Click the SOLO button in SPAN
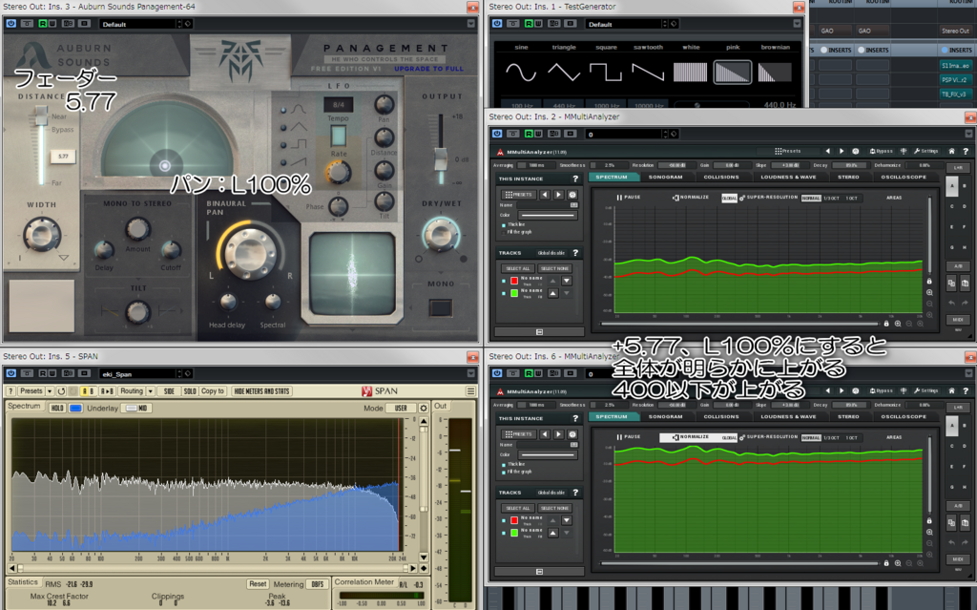 pyautogui.click(x=190, y=391)
